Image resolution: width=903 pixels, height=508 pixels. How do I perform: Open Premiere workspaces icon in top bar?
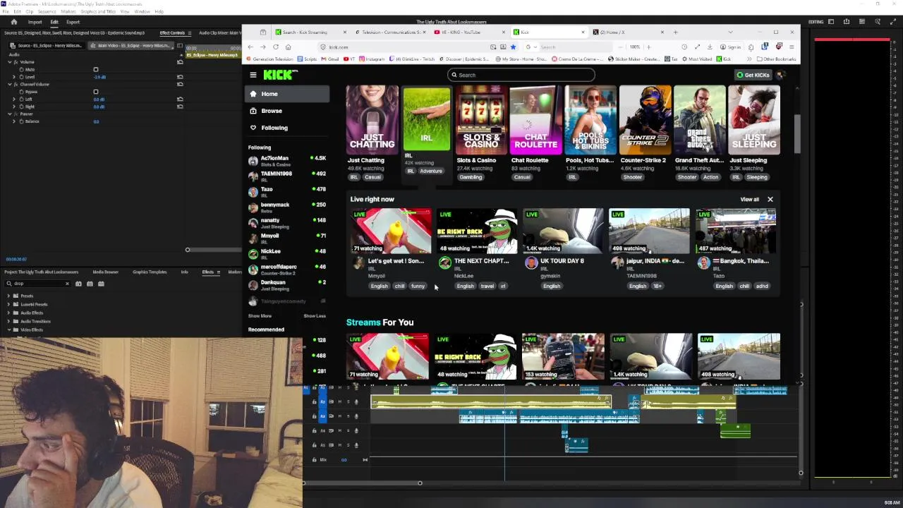[830, 22]
